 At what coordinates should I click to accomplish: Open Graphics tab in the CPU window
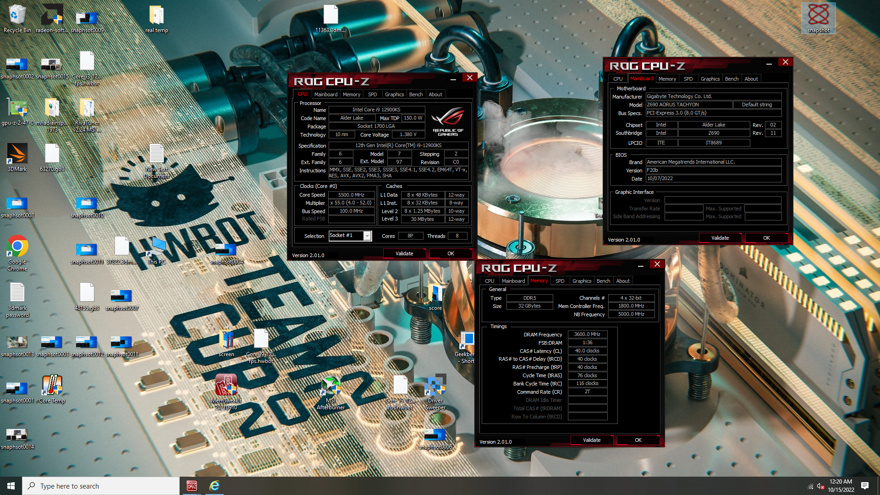[x=395, y=94]
